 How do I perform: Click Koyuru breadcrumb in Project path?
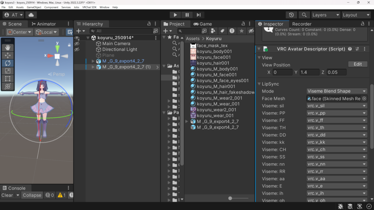214,39
